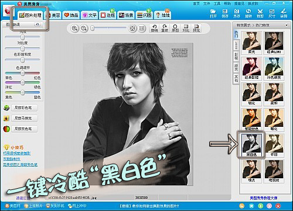
Task: Open the 文件 menu in title bar
Action: pyautogui.click(x=206, y=4)
